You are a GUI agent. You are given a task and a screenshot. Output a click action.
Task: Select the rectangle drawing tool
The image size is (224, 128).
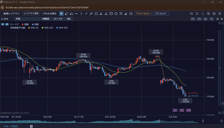pos(111,13)
